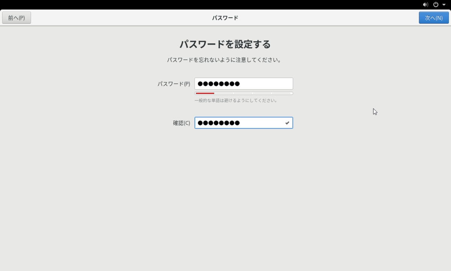Focus the パスワード(P) input field

(x=244, y=84)
